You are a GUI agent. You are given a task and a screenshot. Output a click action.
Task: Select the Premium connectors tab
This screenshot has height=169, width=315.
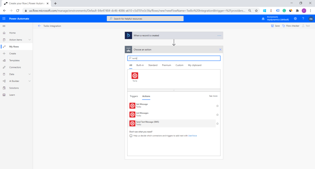tap(166, 65)
